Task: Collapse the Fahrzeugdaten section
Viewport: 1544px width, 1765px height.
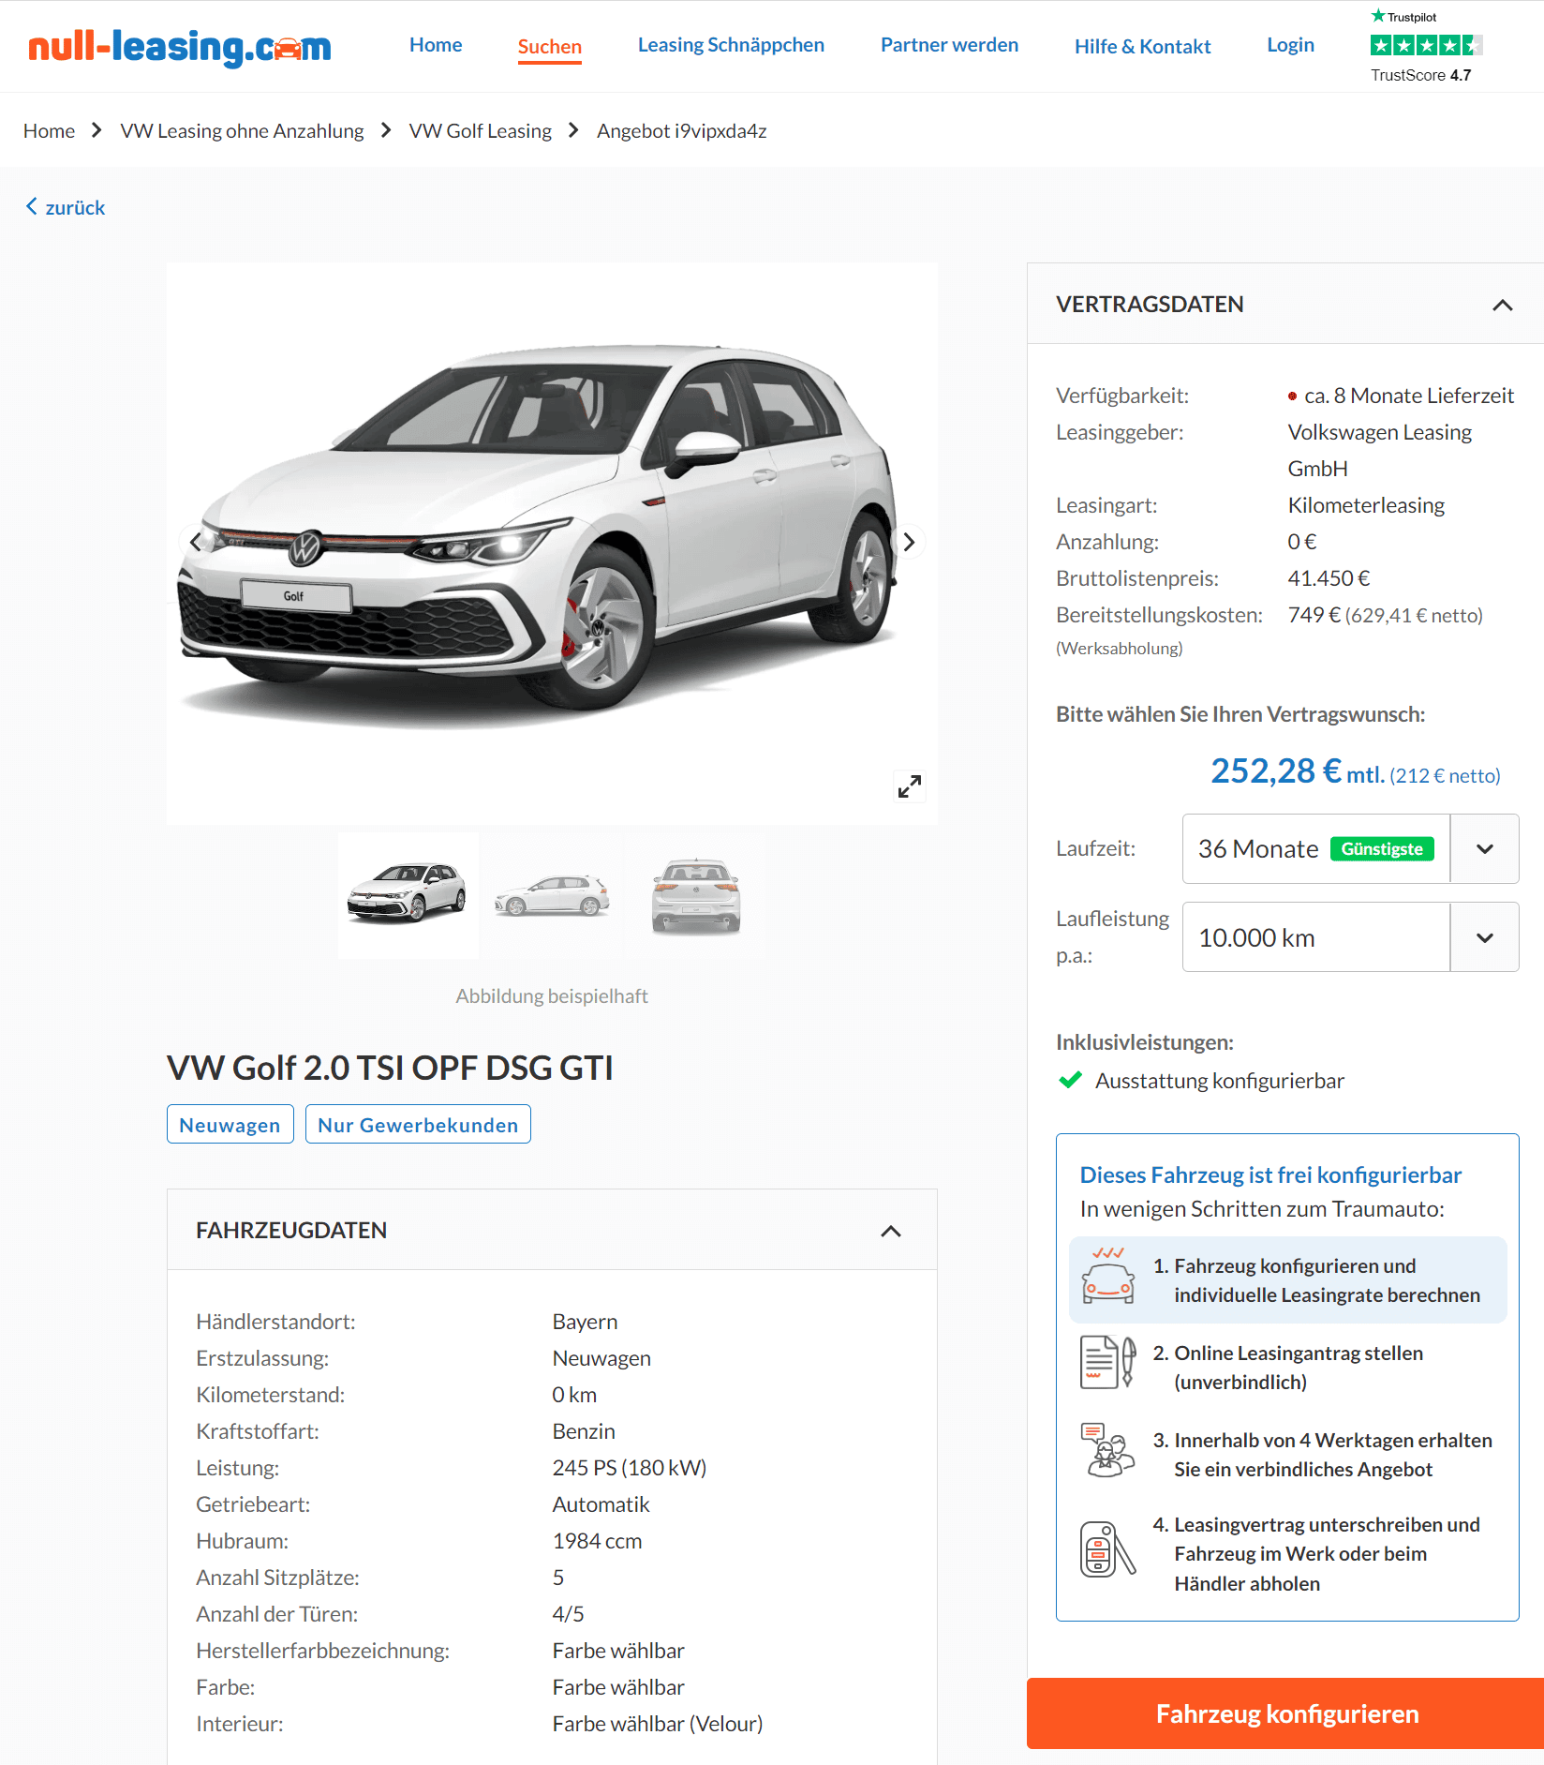Action: [891, 1231]
